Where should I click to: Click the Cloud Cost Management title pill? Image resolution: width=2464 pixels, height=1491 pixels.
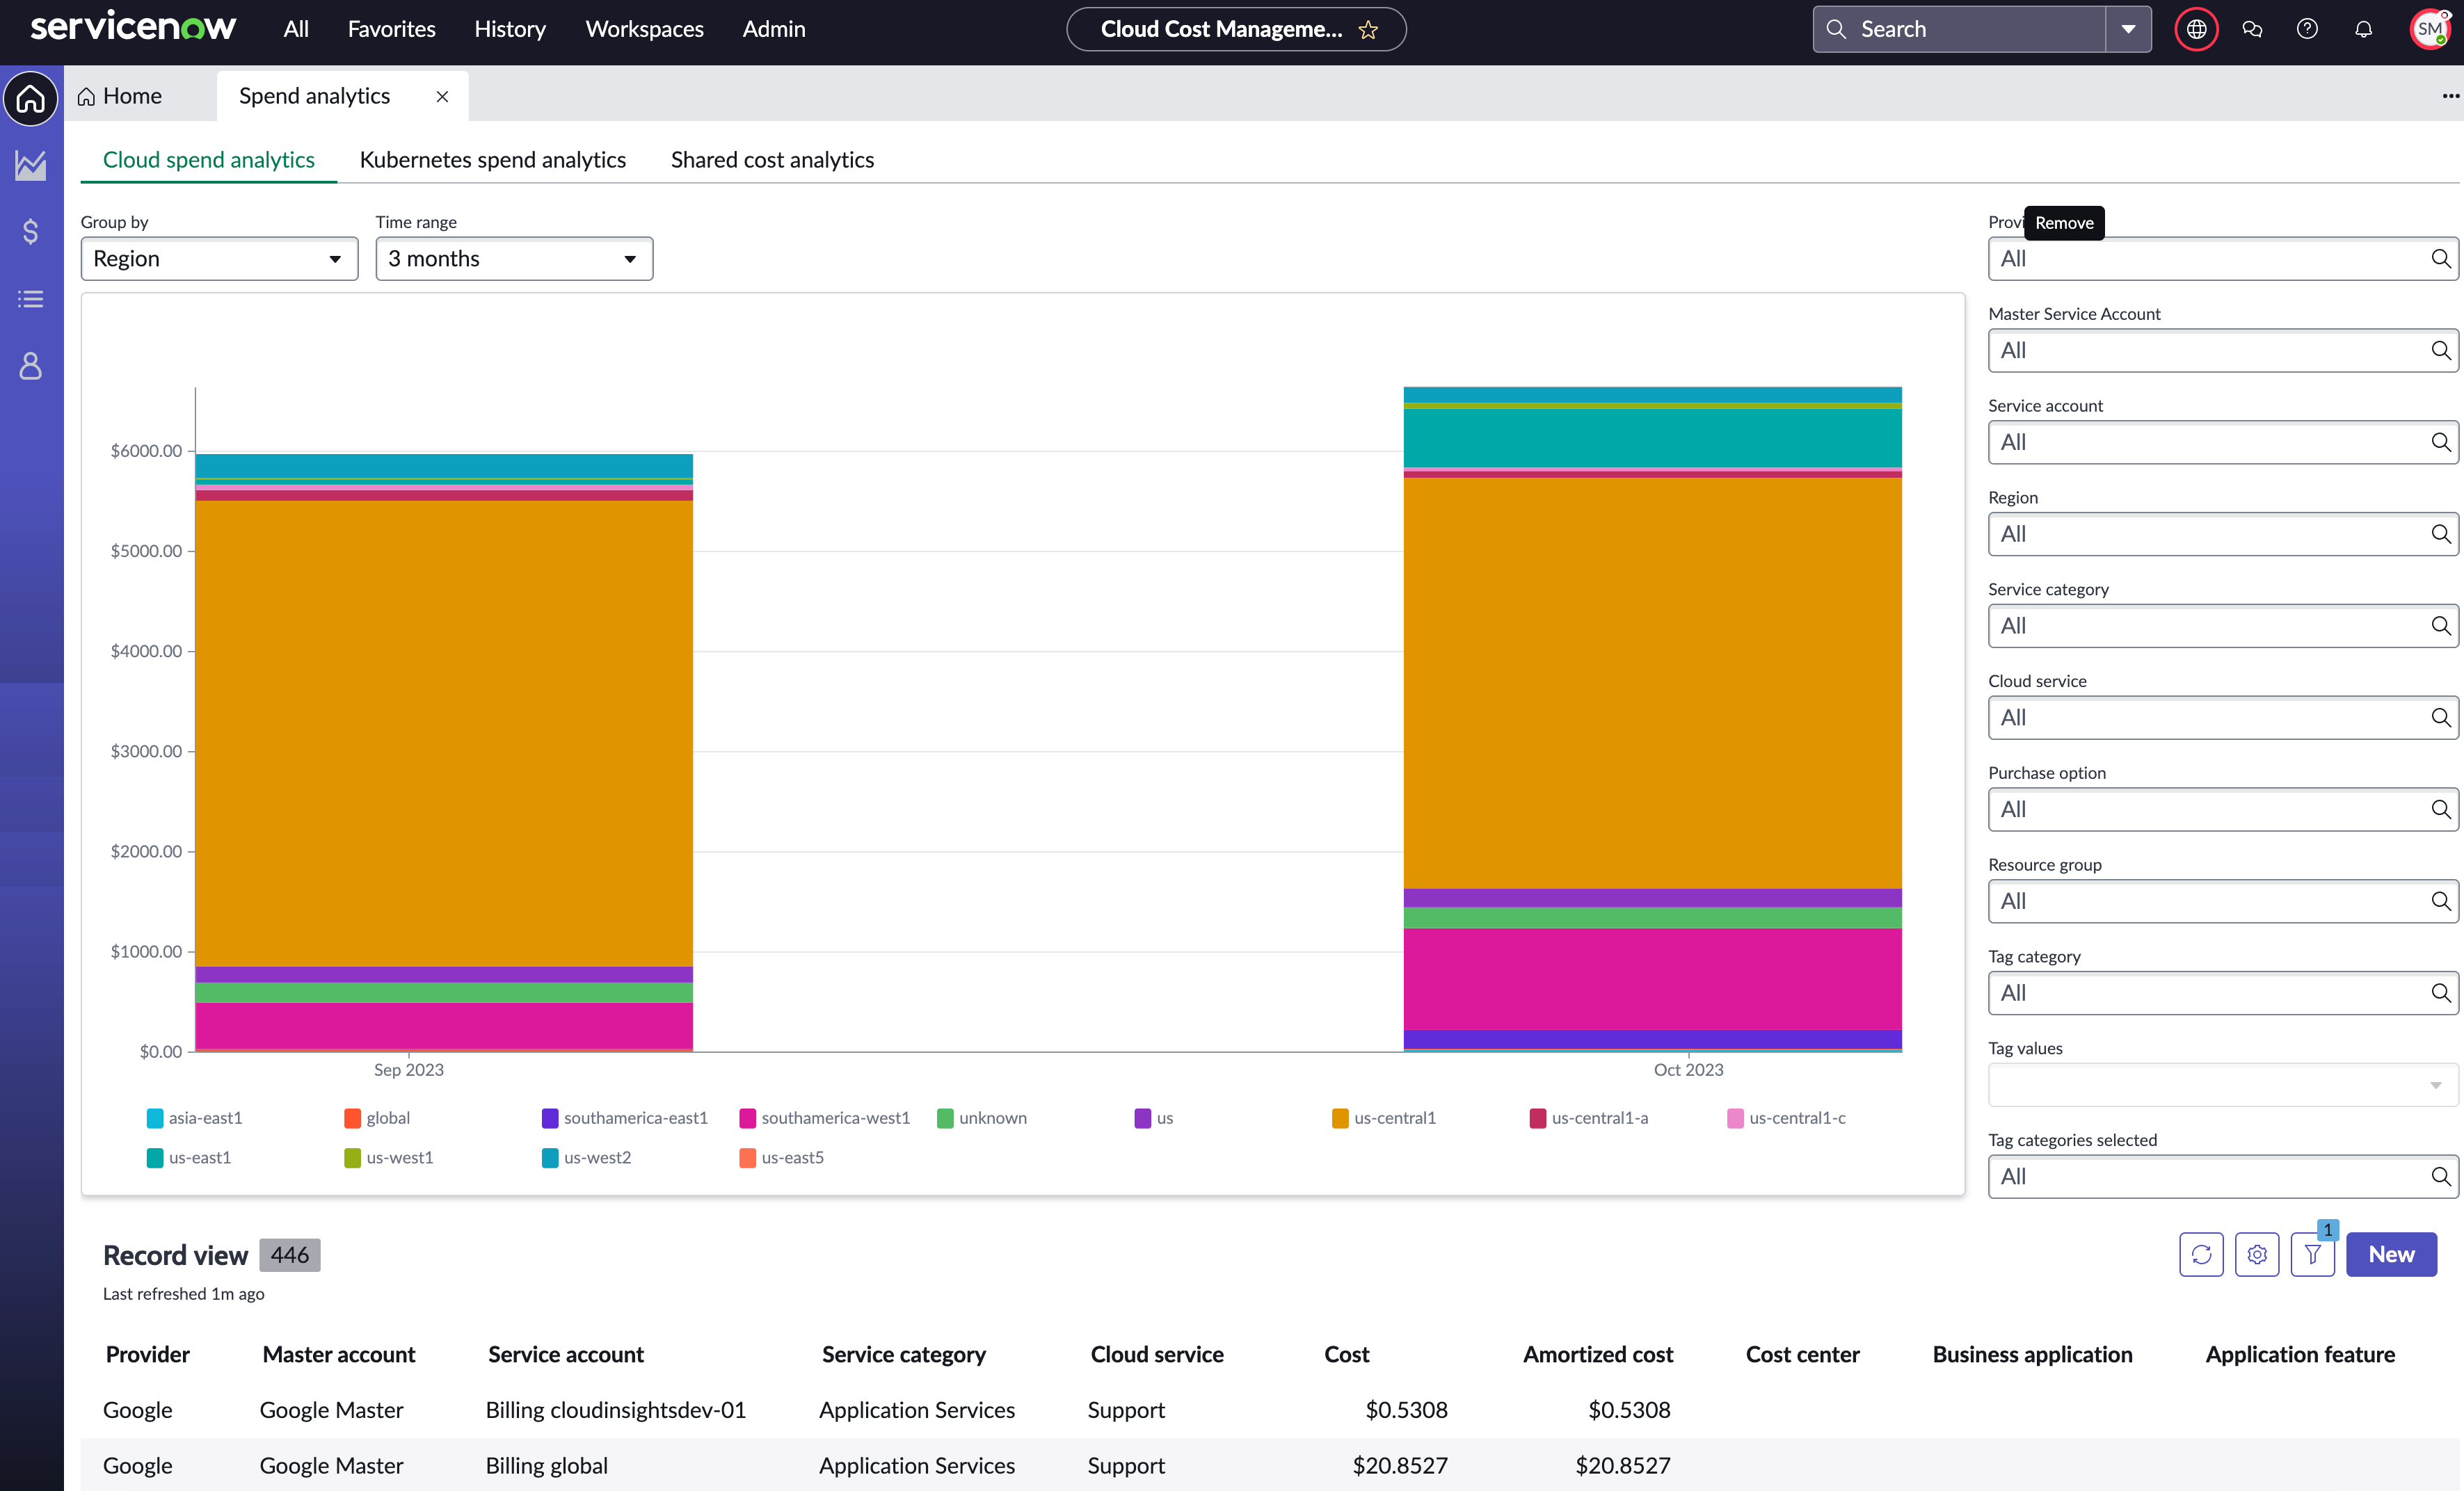1236,29
